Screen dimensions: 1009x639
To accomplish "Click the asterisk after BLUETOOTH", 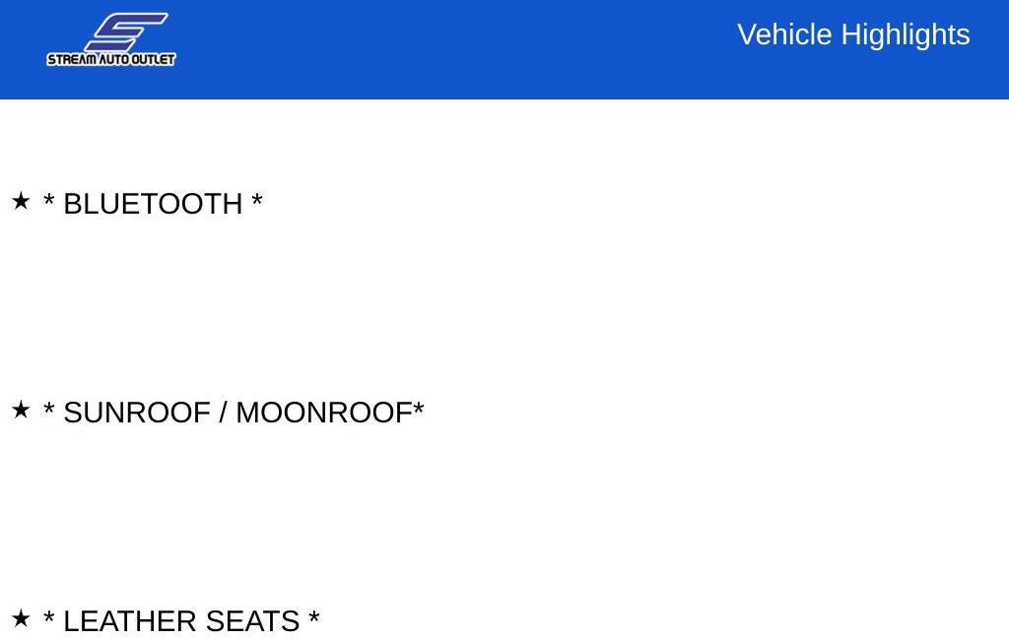I will click(257, 199).
